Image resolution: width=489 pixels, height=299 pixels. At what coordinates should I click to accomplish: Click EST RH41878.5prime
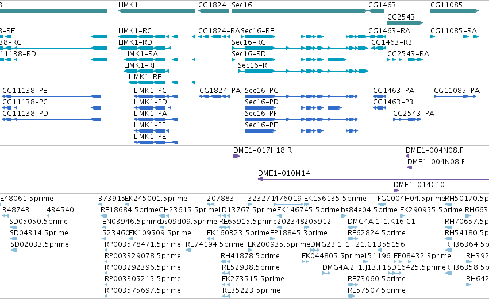pyautogui.click(x=225, y=262)
